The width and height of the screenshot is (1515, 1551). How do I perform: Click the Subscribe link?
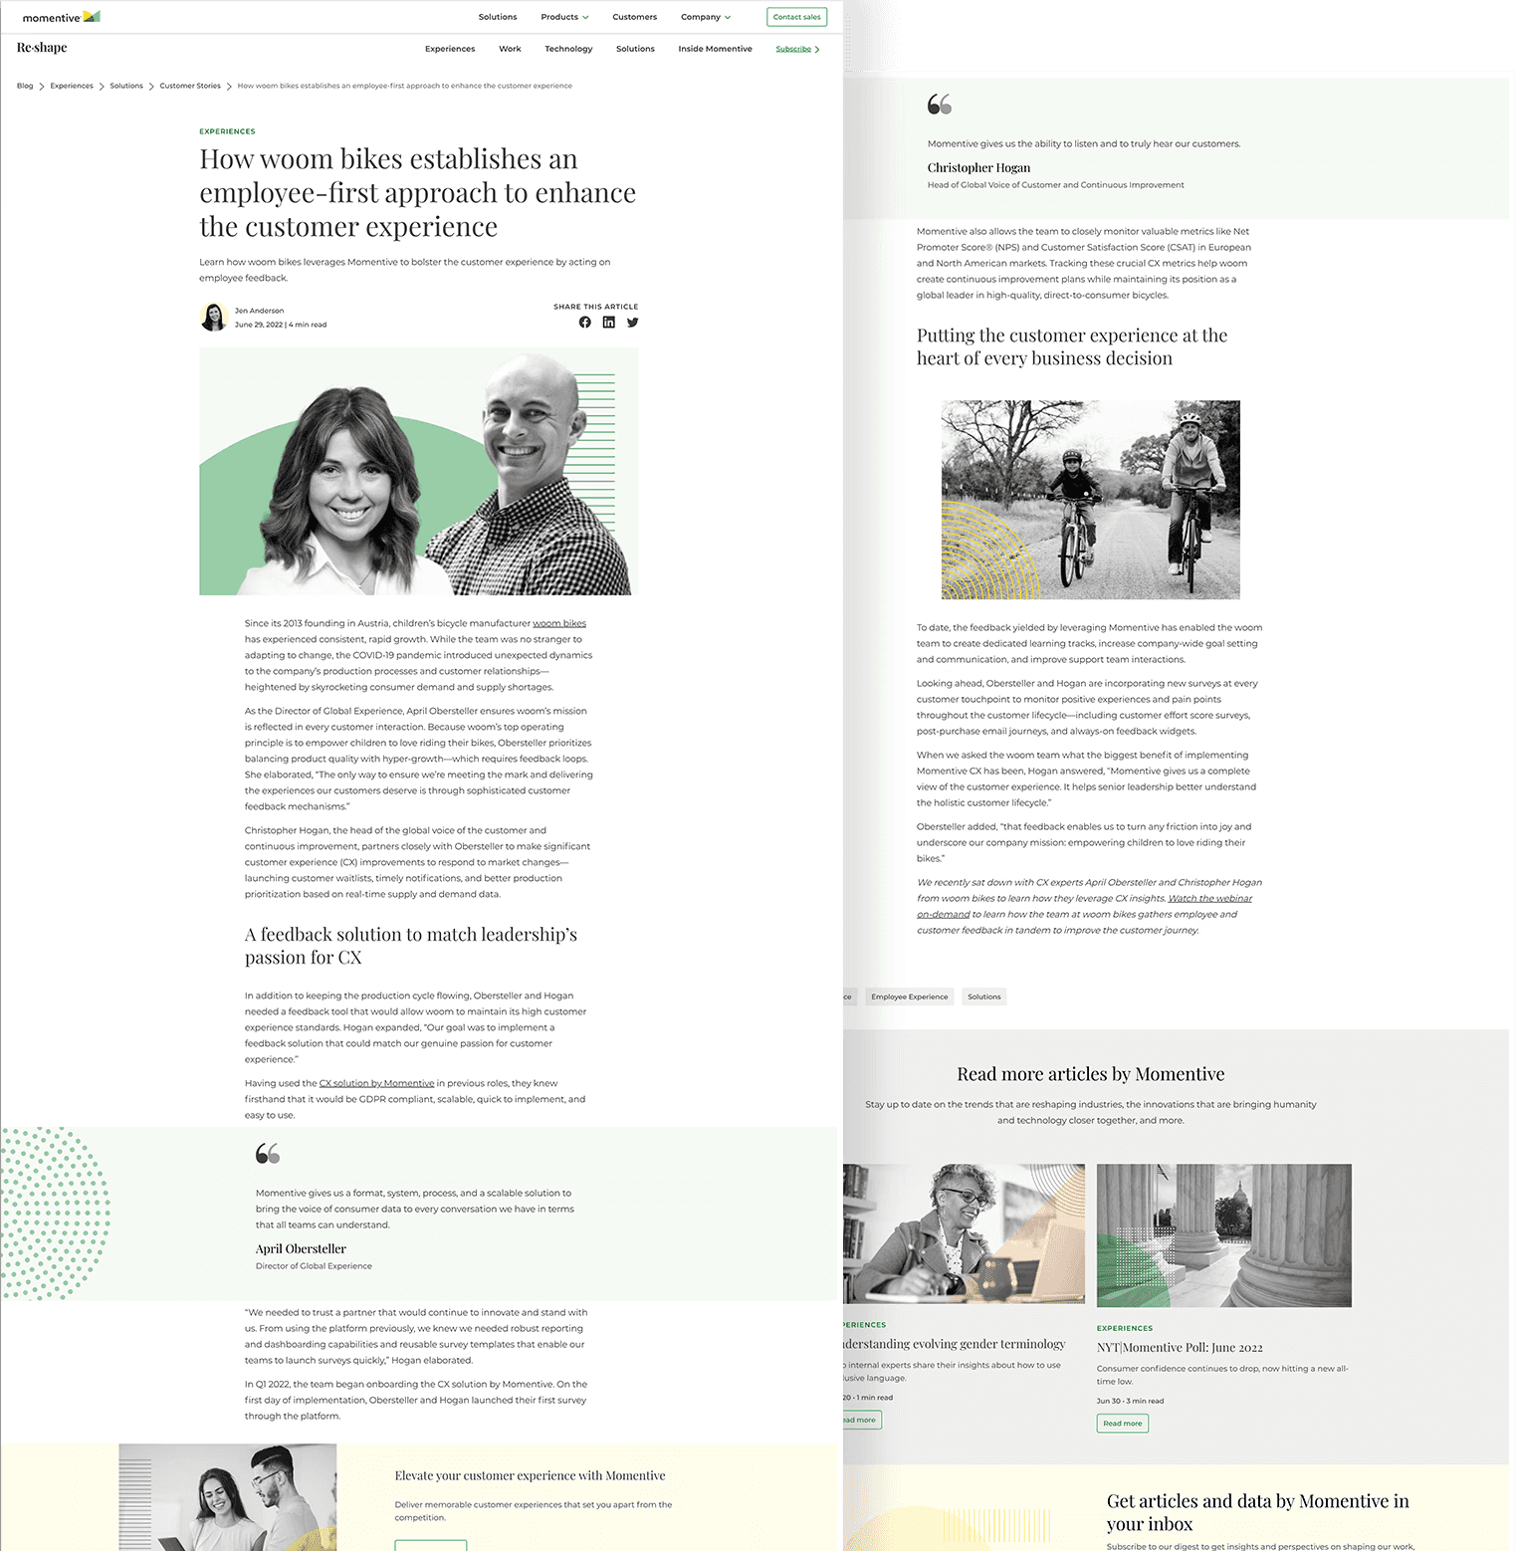[797, 49]
